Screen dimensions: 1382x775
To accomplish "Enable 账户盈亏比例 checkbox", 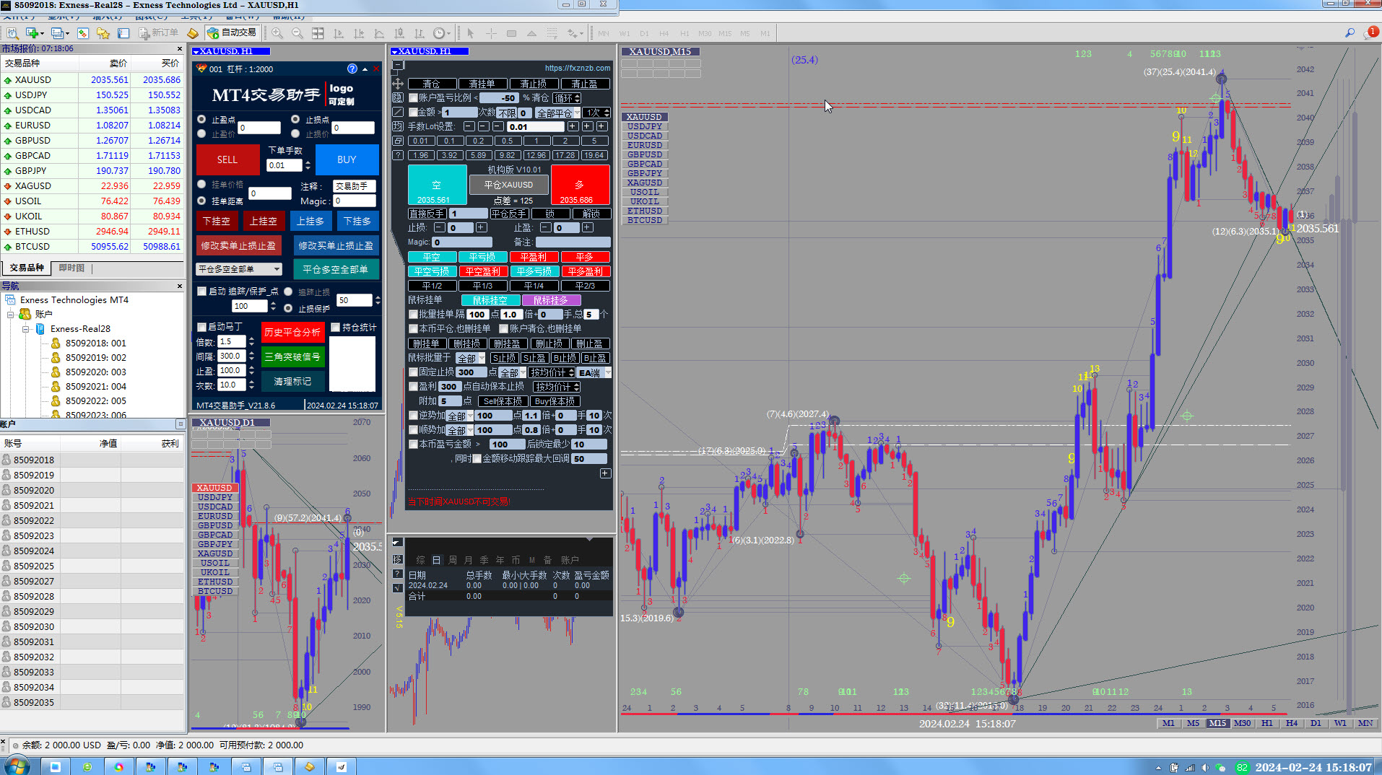I will point(414,97).
